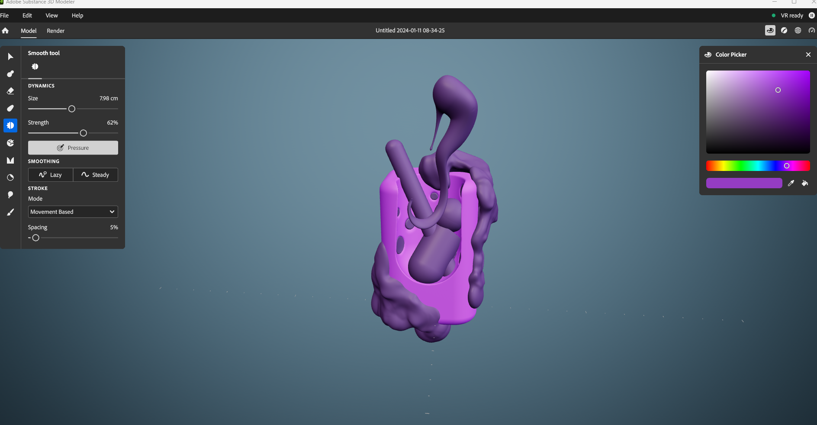Toggle the Color Picker palette button
The image size is (817, 425).
pos(770,30)
